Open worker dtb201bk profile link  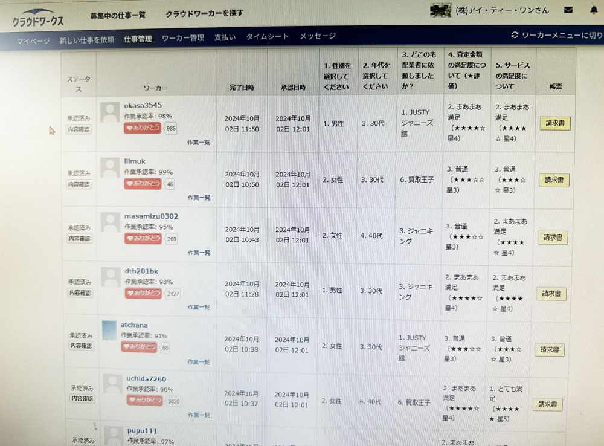[141, 271]
